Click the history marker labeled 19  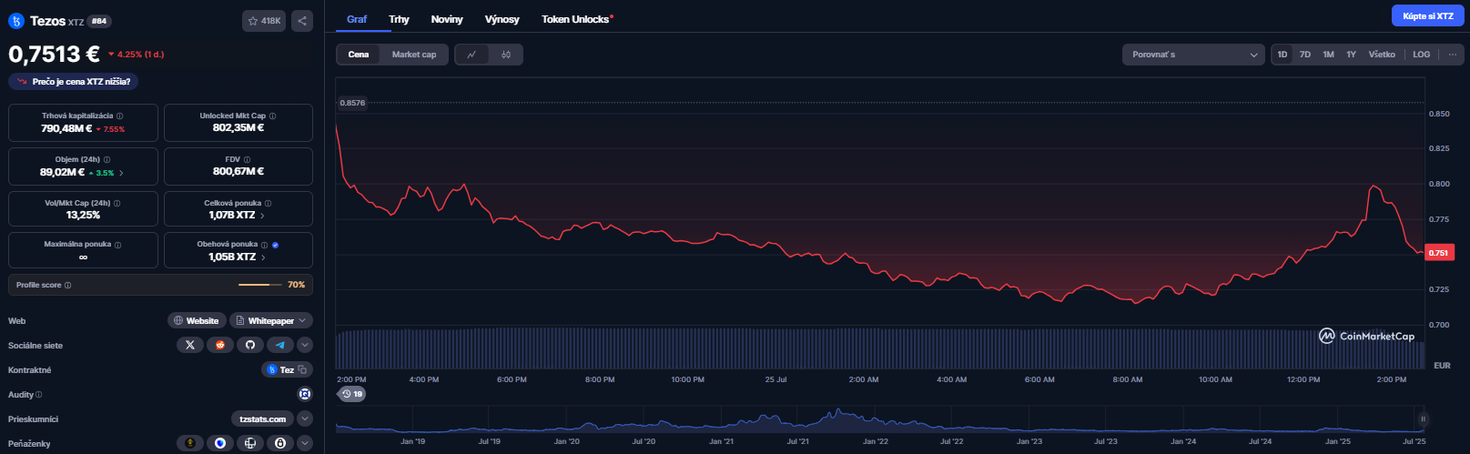point(352,394)
